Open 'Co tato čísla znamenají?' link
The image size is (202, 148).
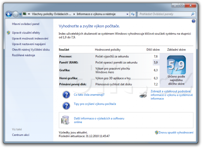click(89, 95)
